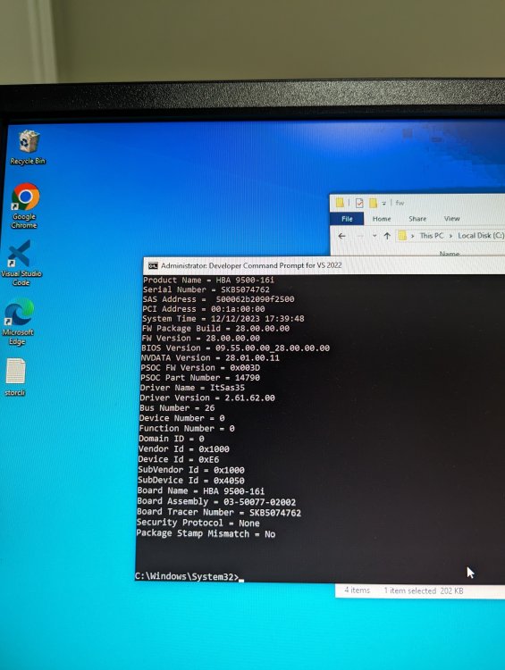Click the '4 items' status bar text
Screen dimensions: 505x670
pos(357,590)
